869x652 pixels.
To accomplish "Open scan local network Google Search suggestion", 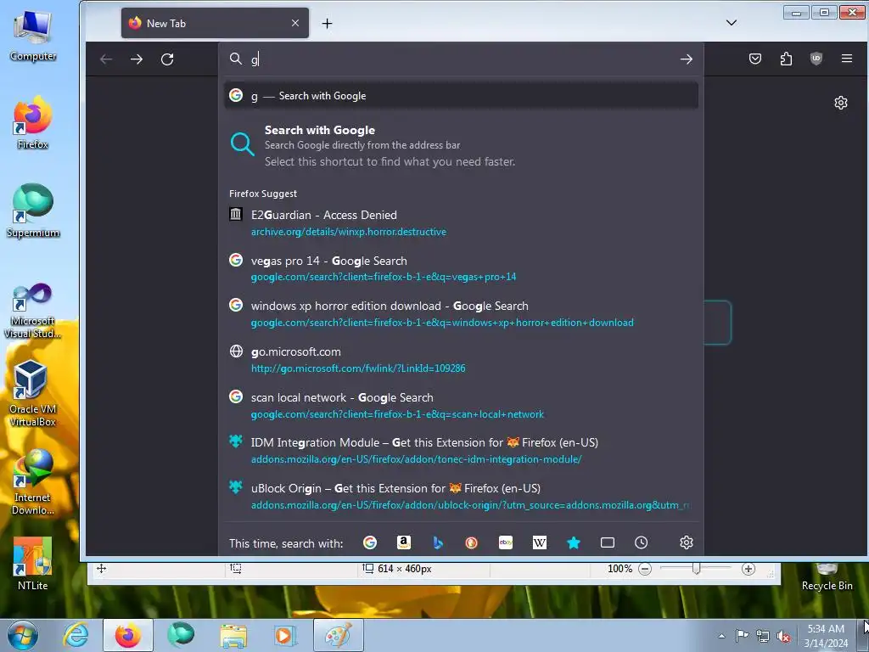I will pyautogui.click(x=461, y=405).
